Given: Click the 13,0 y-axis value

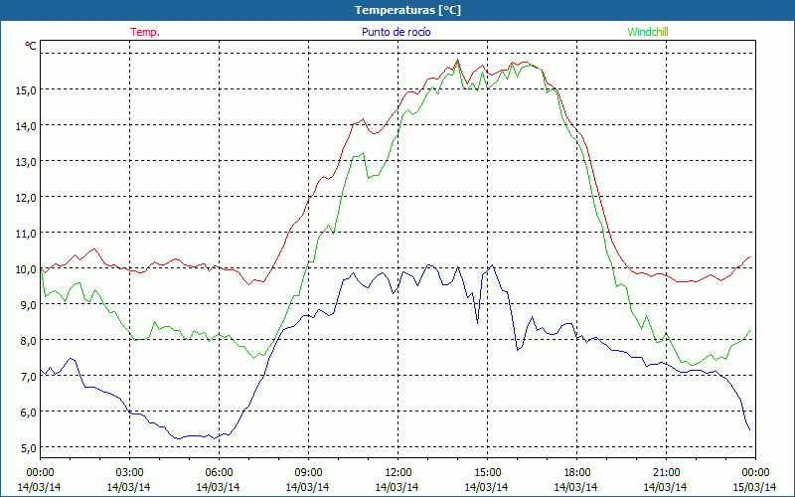Looking at the screenshot, I should (x=26, y=162).
